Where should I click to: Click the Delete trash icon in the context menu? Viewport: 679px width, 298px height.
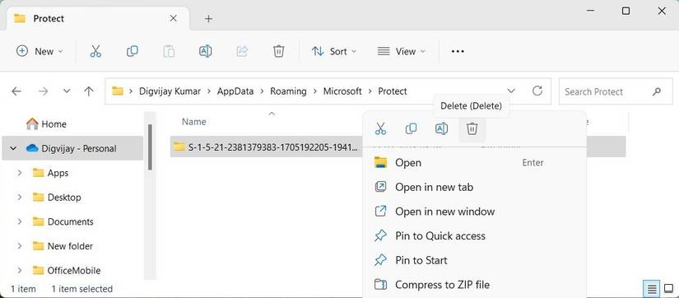pos(472,128)
